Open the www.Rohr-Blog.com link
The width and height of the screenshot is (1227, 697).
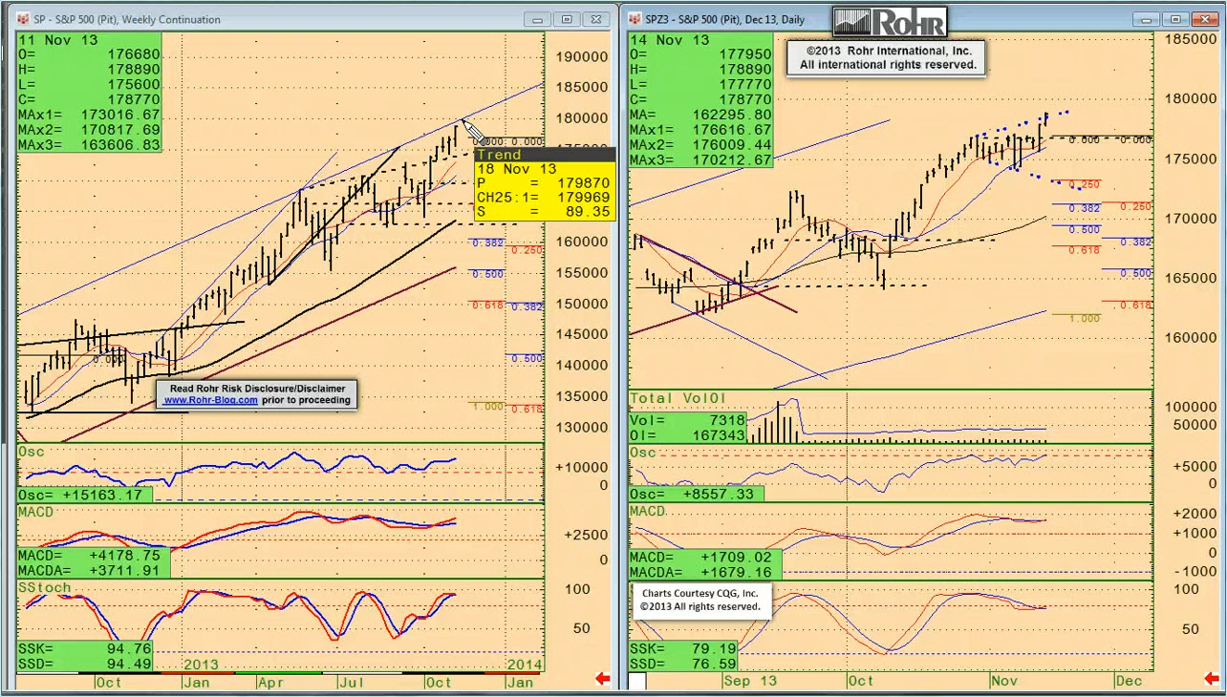(210, 401)
